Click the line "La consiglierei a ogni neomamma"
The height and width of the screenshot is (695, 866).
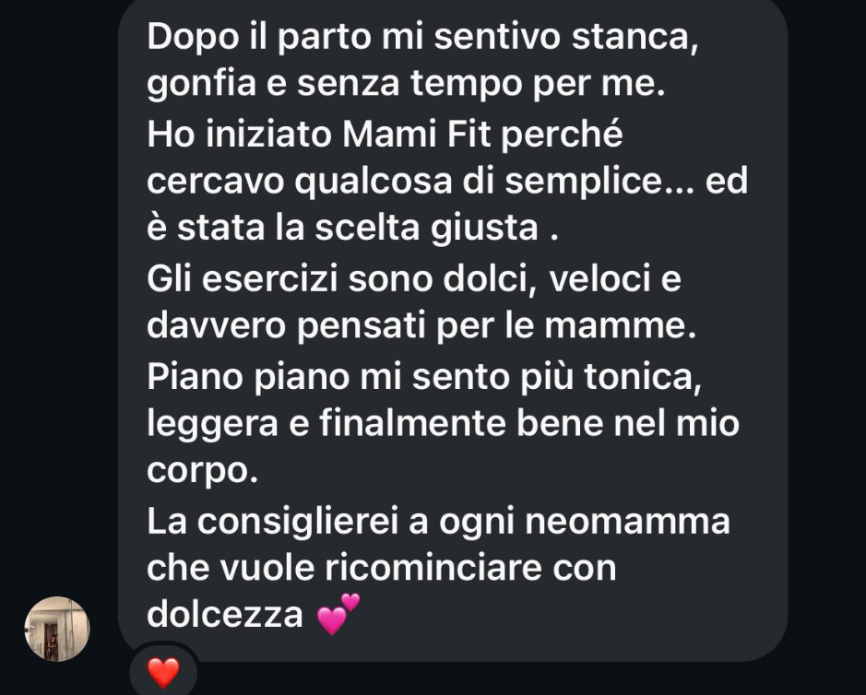(438, 522)
